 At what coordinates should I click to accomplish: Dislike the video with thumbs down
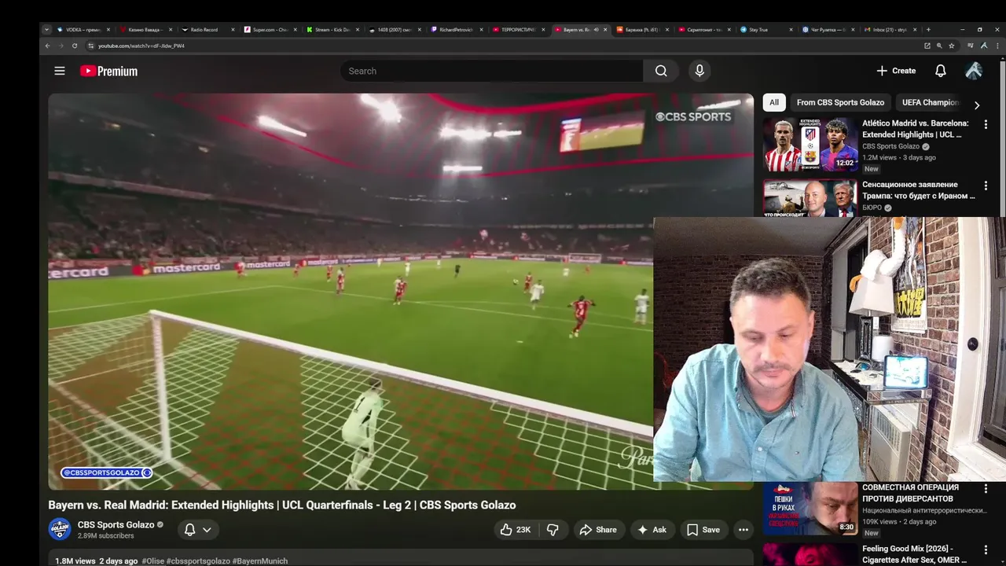click(x=553, y=530)
